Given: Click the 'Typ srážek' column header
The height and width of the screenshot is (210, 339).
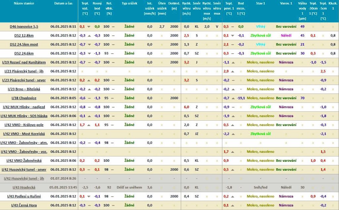Looking at the screenshot, I should pyautogui.click(x=129, y=3).
